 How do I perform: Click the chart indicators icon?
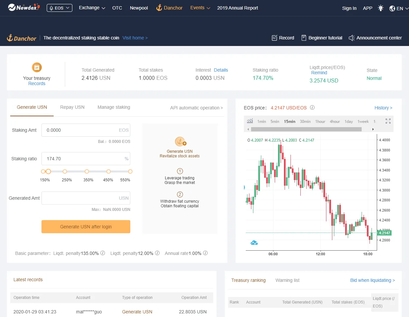[x=250, y=121]
